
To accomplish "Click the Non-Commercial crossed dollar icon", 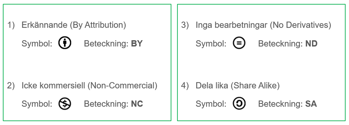I will click(65, 103).
